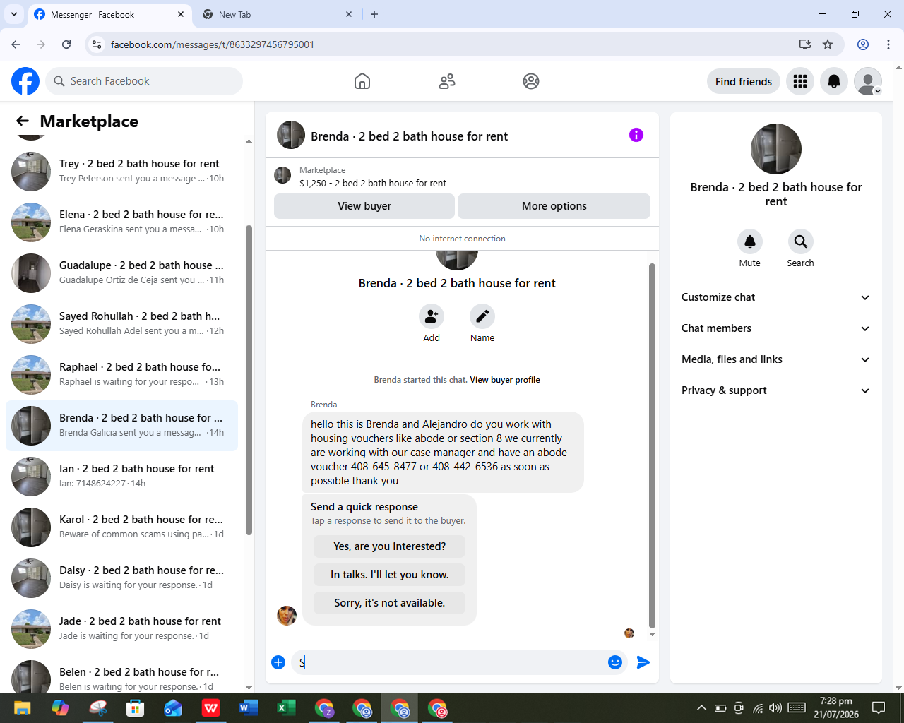Click the Name pencil edit icon

click(482, 316)
